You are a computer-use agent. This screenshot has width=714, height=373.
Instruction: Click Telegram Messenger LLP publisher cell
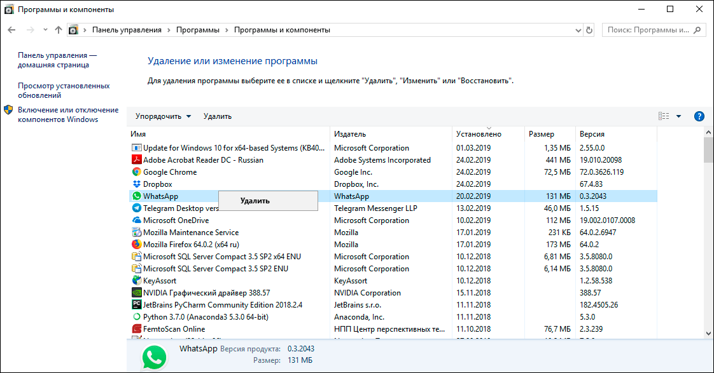click(x=375, y=208)
